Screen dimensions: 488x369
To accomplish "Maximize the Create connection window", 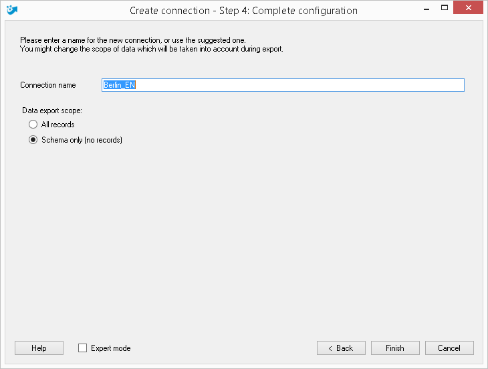I will point(445,8).
